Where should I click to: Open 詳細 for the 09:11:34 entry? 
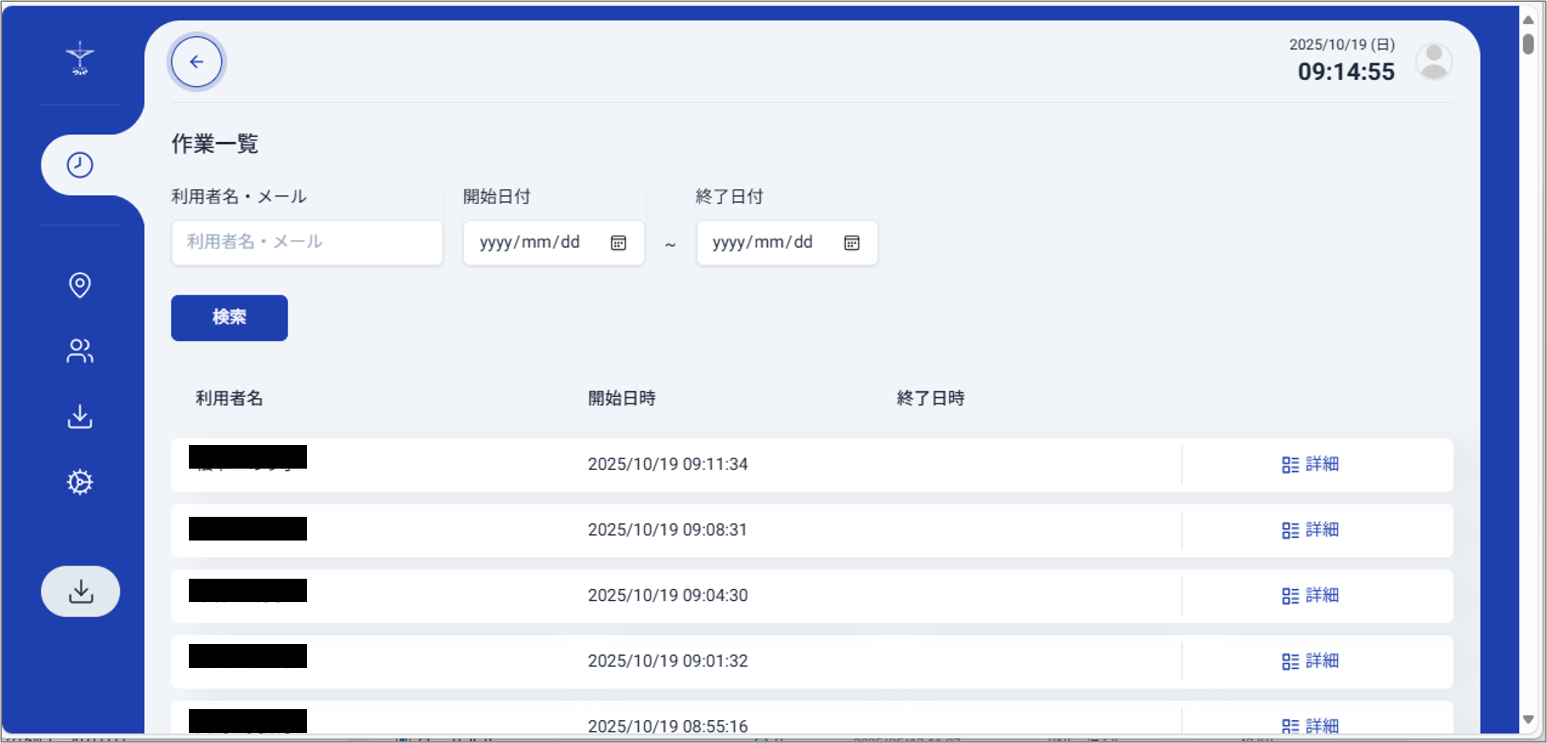[x=1311, y=465]
